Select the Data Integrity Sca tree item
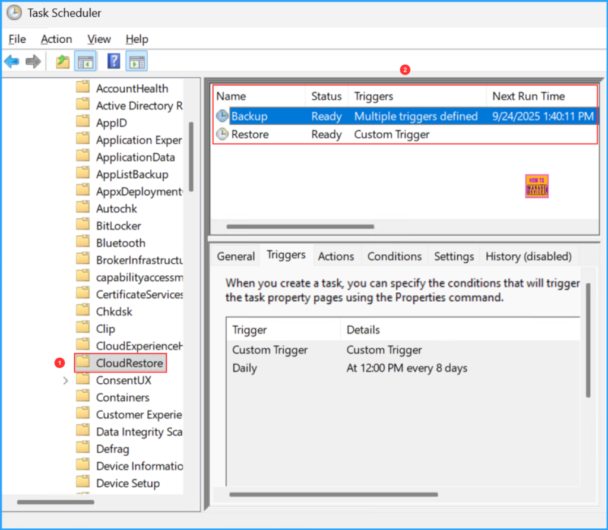 tap(139, 431)
